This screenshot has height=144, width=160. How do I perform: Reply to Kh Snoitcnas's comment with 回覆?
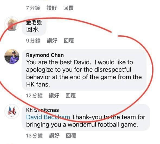click(71, 135)
